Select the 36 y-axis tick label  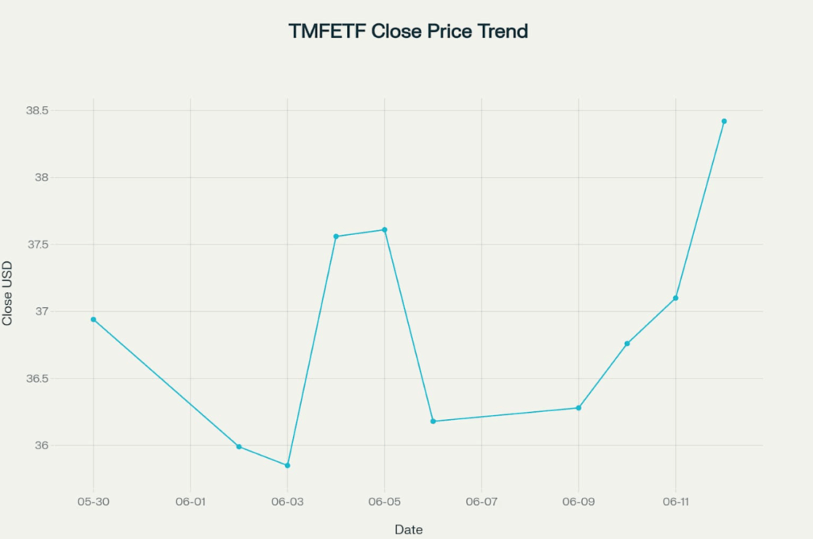pos(42,445)
